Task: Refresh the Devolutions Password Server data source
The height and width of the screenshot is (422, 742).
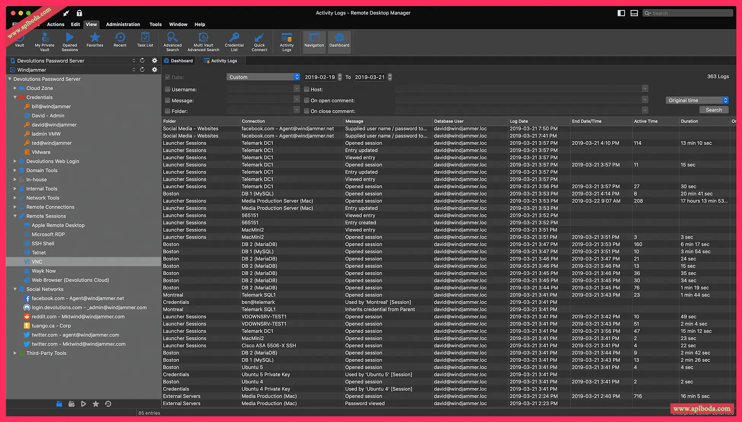Action: tap(142, 60)
